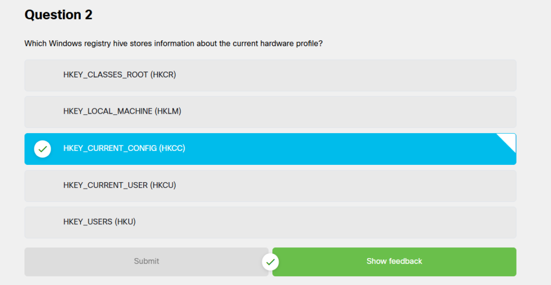
Task: Choose the HKEY_USERS (HKU) option
Action: click(x=270, y=223)
